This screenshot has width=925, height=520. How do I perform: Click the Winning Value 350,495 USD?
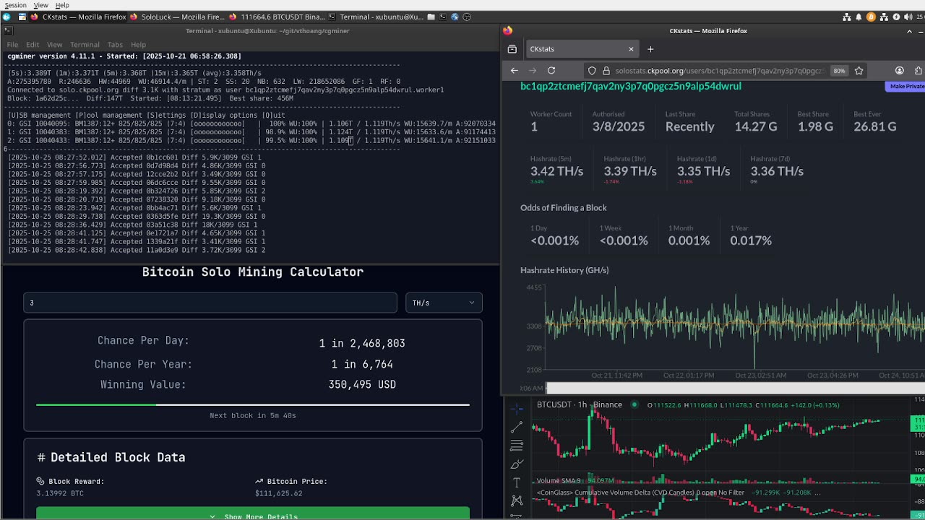click(x=362, y=384)
